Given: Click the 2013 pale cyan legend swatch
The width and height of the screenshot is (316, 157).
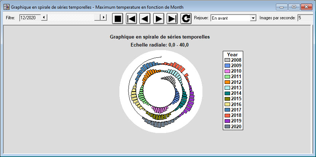Looking at the screenshot, I should [227, 88].
